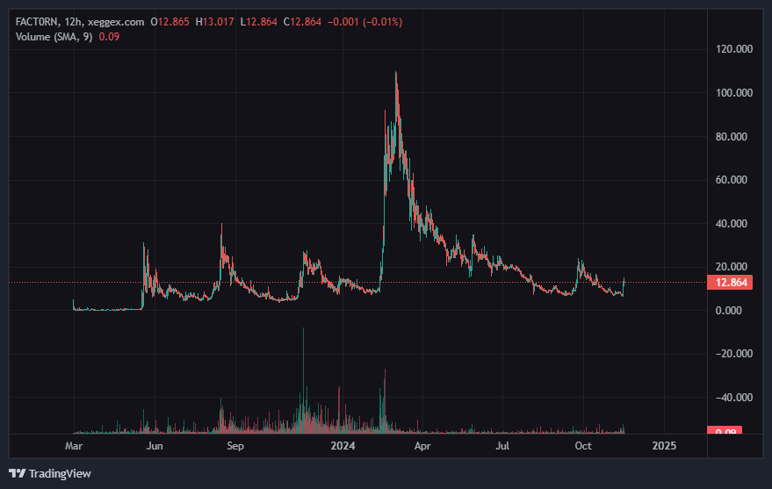The width and height of the screenshot is (772, 489).
Task: Click the FACT0RN symbol title
Action: pos(37,22)
